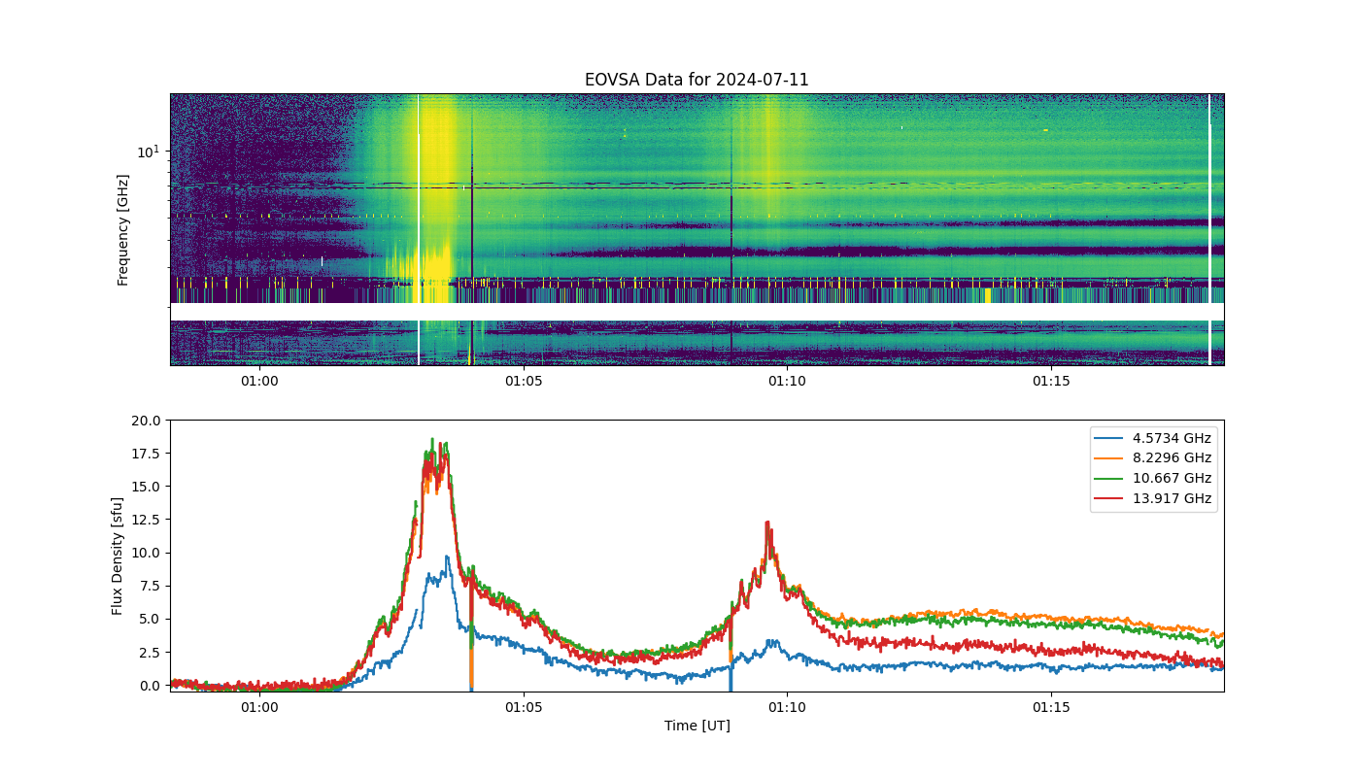Click the 20.0 flux density tick label
This screenshot has height=777, width=1360.
pyautogui.click(x=149, y=421)
